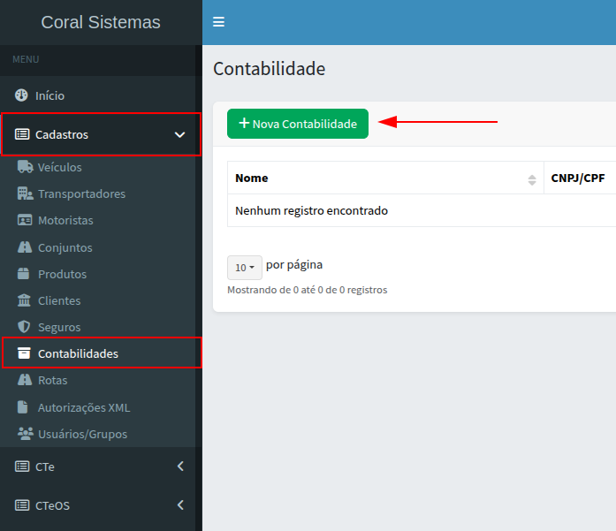Screen dimensions: 616x531
Task: Click the Autorizações XML file icon
Action: [25, 407]
